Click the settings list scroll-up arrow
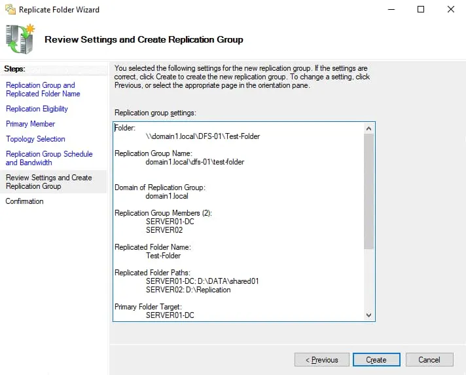This screenshot has width=466, height=375. point(368,127)
